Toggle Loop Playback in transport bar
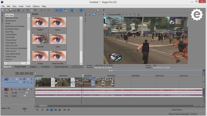Screen dimensions: 207x116 point(42,110)
